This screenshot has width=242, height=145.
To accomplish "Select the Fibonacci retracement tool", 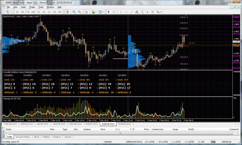I will coord(142,12).
